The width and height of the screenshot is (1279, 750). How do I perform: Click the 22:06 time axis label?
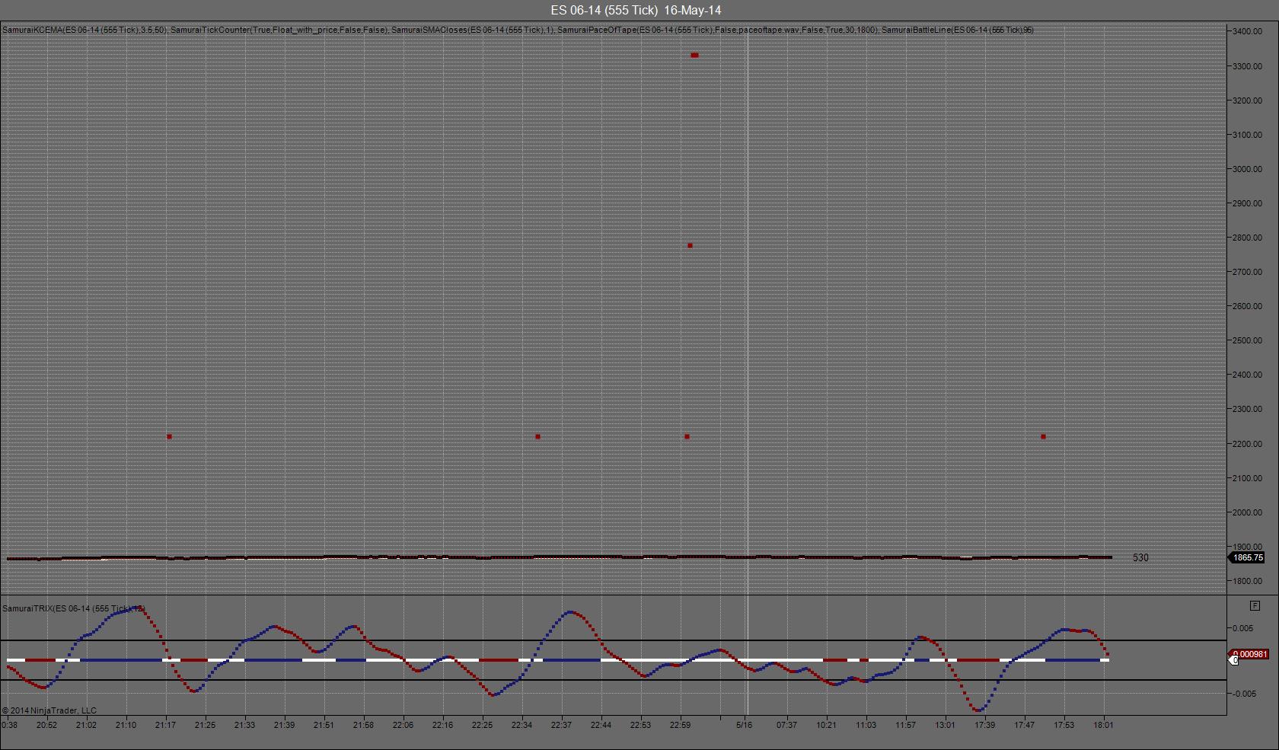click(x=403, y=725)
